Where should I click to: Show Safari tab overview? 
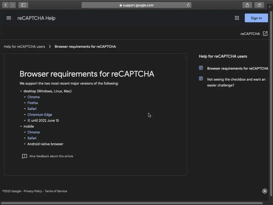pos(259,5)
